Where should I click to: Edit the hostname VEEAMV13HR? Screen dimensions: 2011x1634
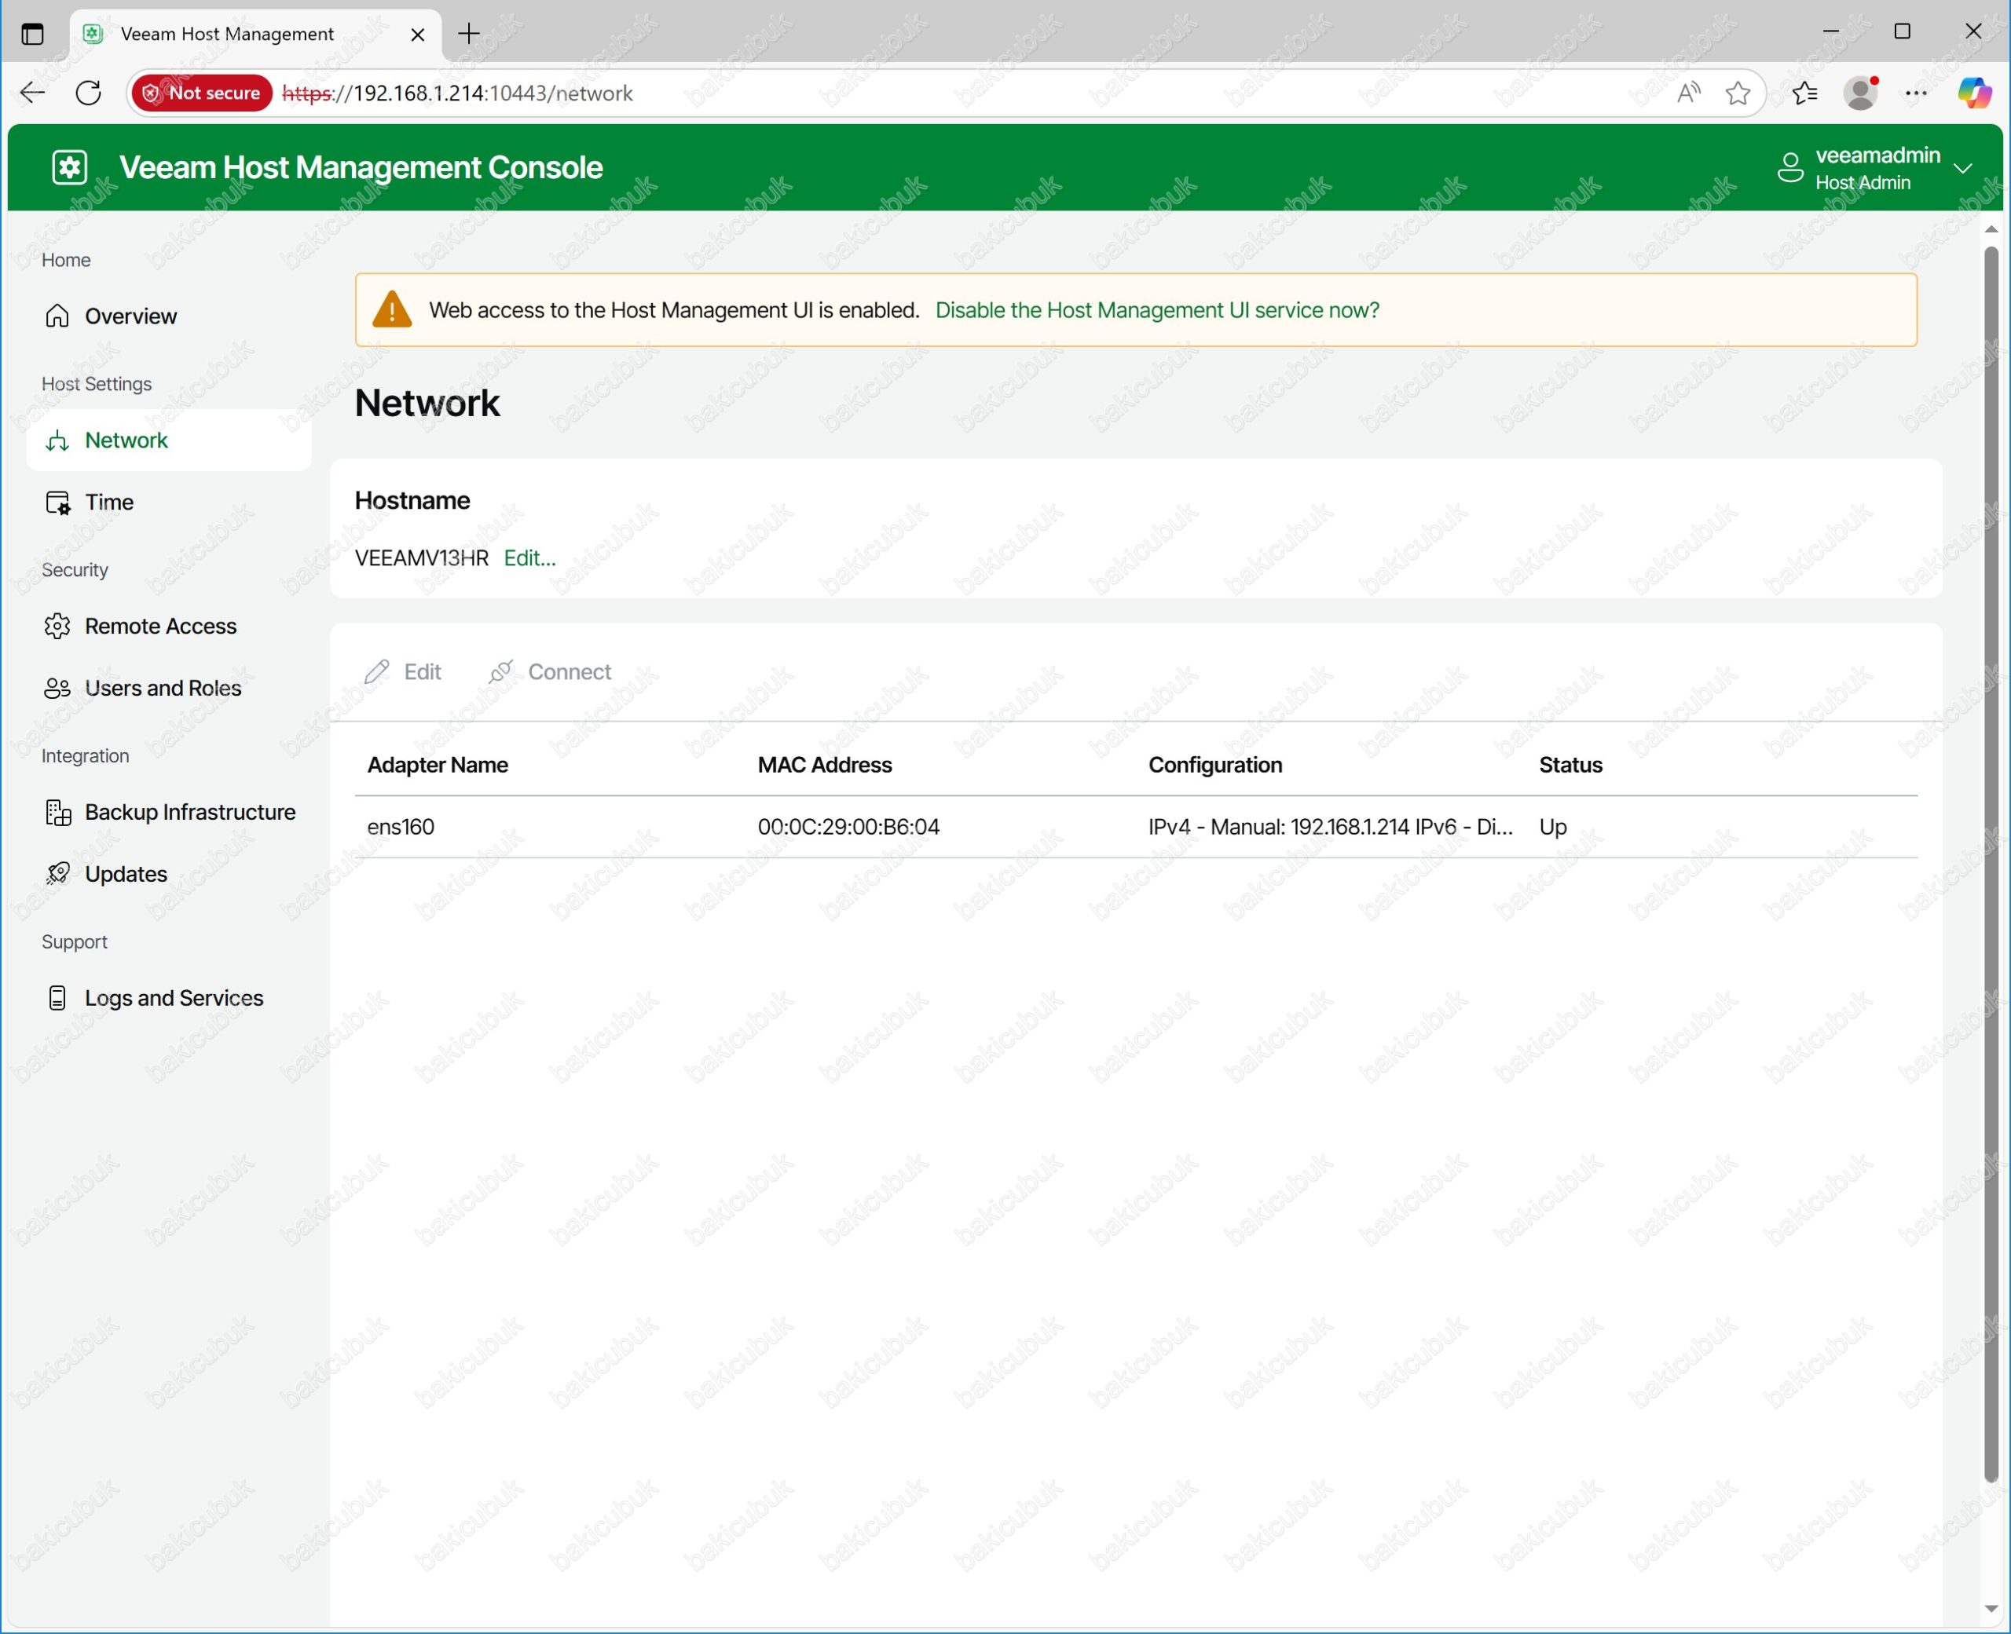coord(530,558)
